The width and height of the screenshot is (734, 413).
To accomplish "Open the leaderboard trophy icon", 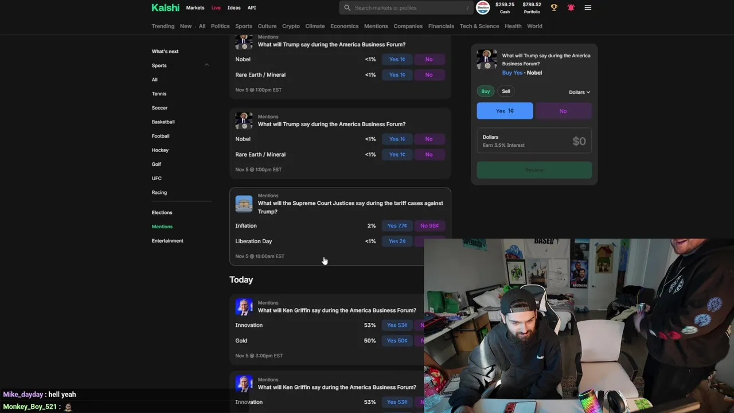I will [x=554, y=7].
